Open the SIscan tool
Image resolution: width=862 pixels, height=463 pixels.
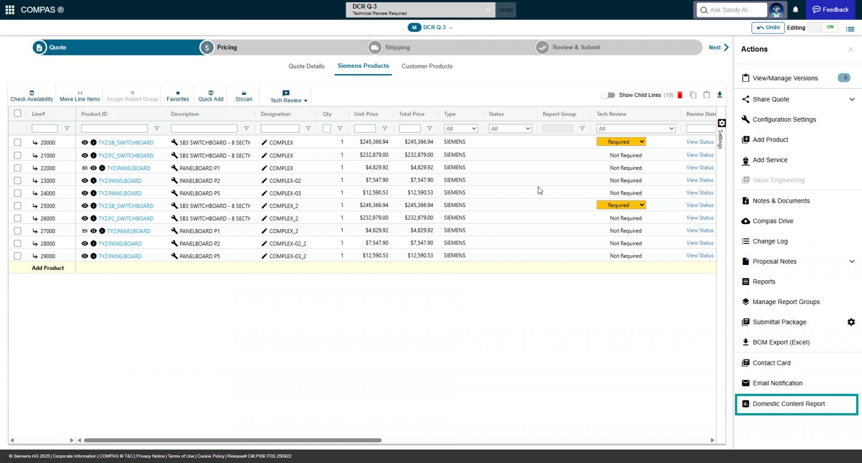tap(244, 96)
